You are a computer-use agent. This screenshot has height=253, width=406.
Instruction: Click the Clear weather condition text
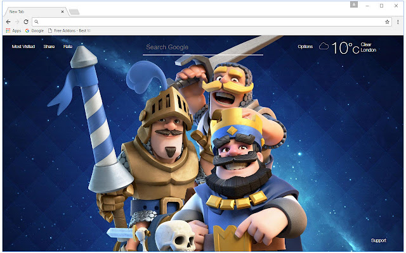coord(366,44)
